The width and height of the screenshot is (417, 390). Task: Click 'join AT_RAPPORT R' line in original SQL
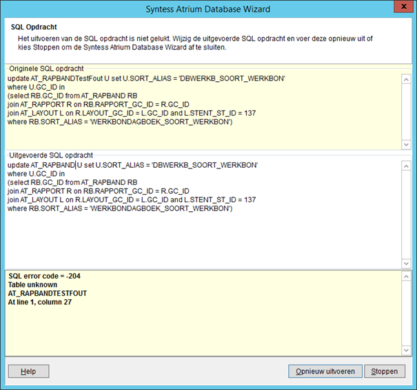pos(99,105)
